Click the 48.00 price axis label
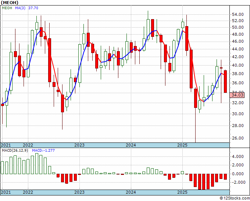 click(238, 34)
